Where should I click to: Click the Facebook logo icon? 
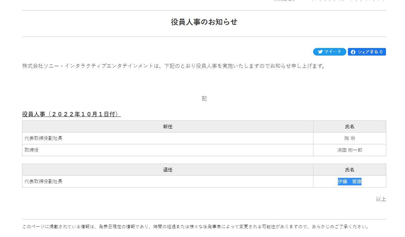pos(353,52)
